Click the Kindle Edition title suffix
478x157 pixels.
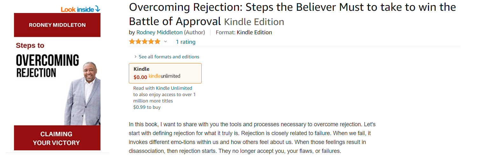coord(254,22)
